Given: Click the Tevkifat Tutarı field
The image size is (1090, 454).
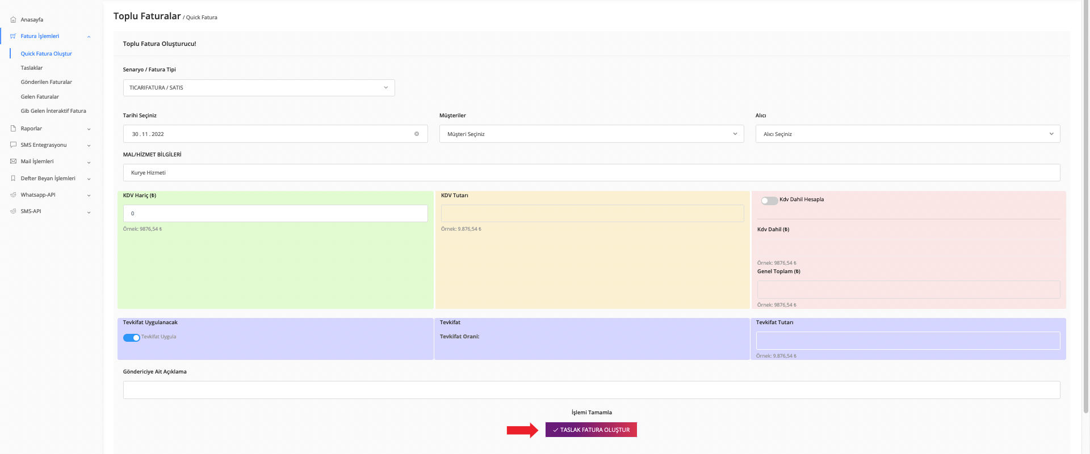Looking at the screenshot, I should point(908,341).
